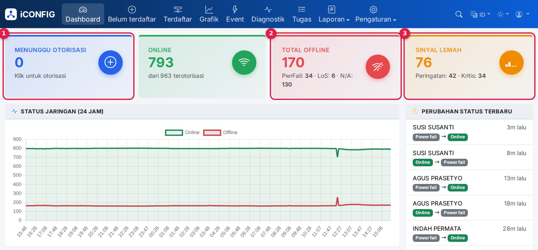Click the green Online legend swatch

click(174, 132)
